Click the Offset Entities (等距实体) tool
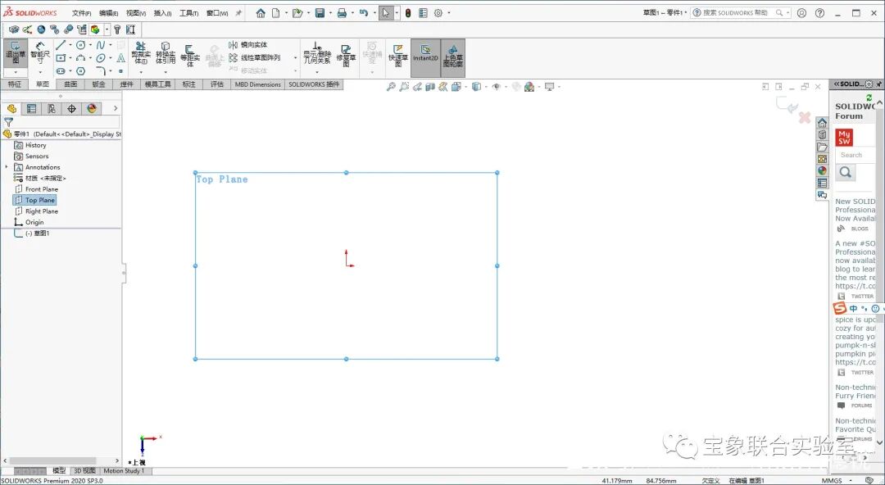 tap(189, 56)
